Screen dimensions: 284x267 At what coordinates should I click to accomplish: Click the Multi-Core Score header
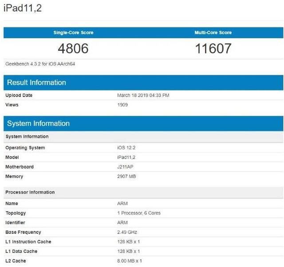coord(213,33)
